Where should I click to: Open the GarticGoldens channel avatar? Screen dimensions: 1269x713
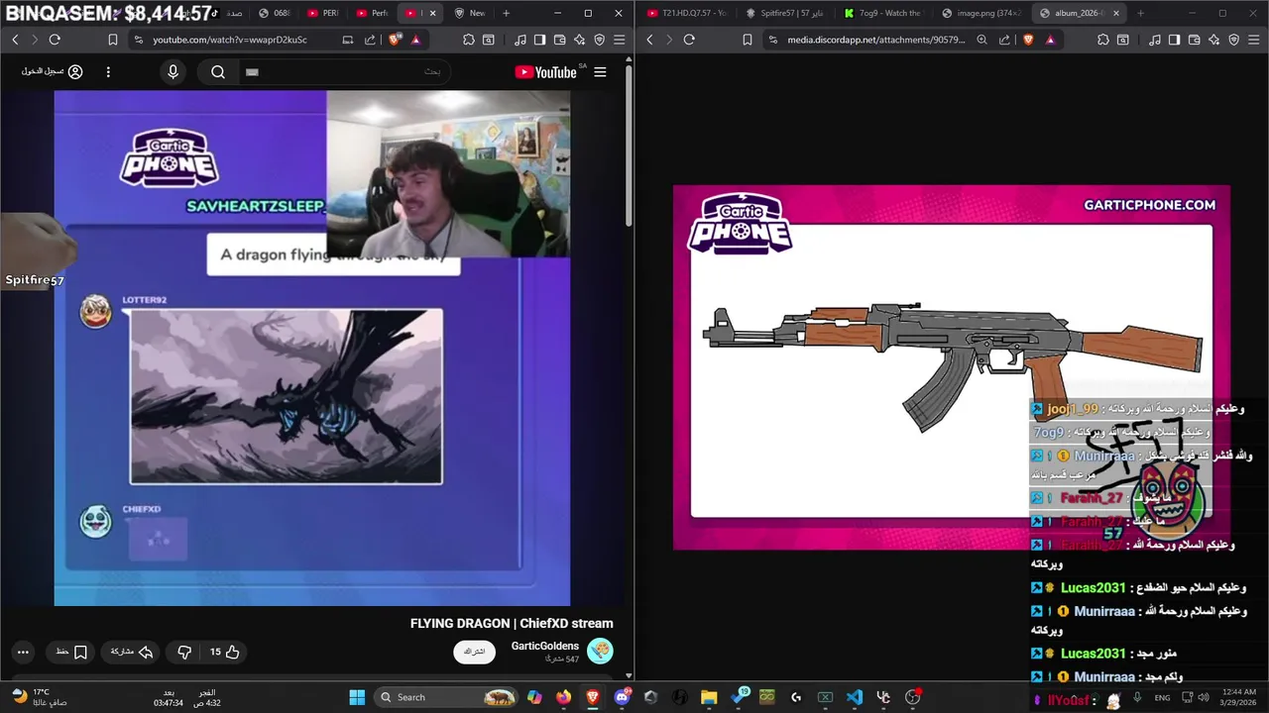coord(600,651)
